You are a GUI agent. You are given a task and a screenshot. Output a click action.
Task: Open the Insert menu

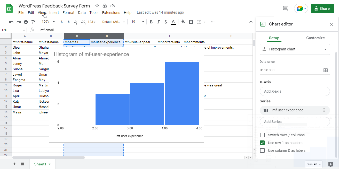pyautogui.click(x=54, y=13)
